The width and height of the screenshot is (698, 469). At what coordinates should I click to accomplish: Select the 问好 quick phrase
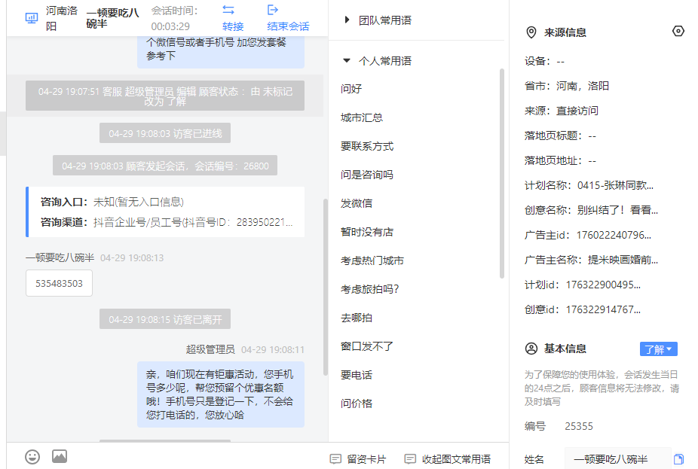351,89
